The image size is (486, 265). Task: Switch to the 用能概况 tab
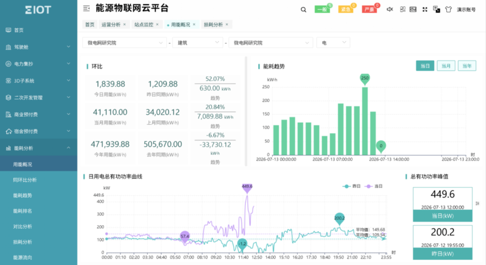tap(181, 25)
